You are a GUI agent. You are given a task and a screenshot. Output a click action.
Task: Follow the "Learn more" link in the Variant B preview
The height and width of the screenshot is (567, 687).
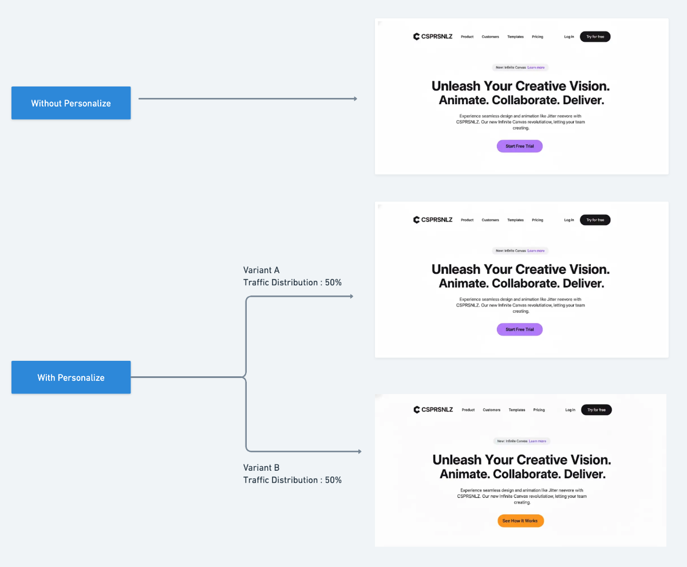[537, 441]
